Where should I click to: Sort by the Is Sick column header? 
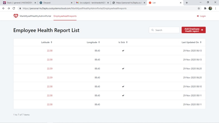coord(123,42)
